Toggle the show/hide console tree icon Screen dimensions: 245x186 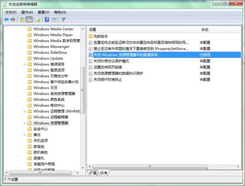(29, 20)
